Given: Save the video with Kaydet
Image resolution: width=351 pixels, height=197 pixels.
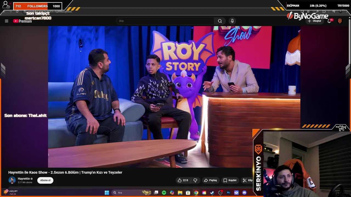Looking at the screenshot, I should pos(230,180).
